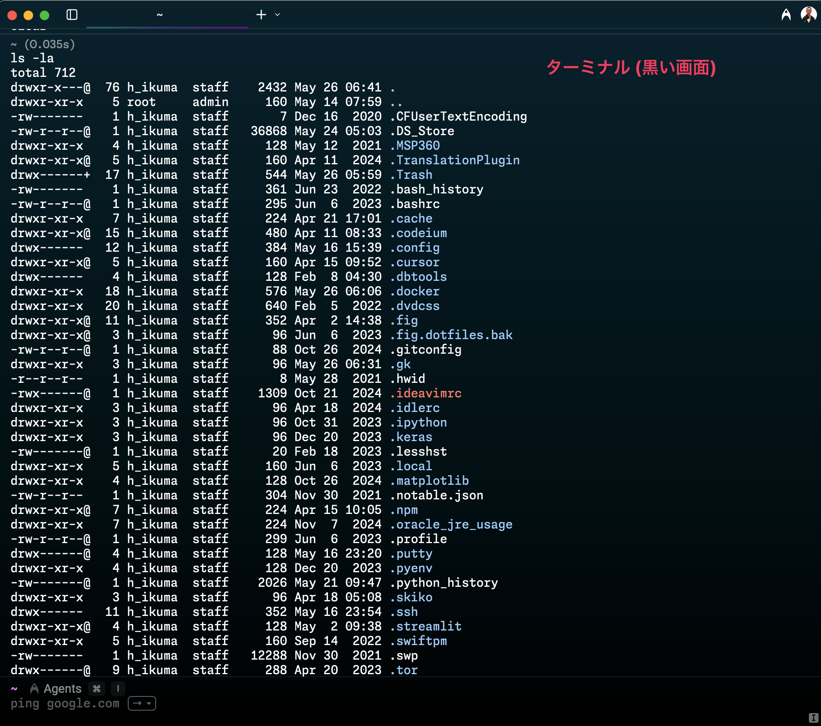Click the .python_history file name

[444, 583]
